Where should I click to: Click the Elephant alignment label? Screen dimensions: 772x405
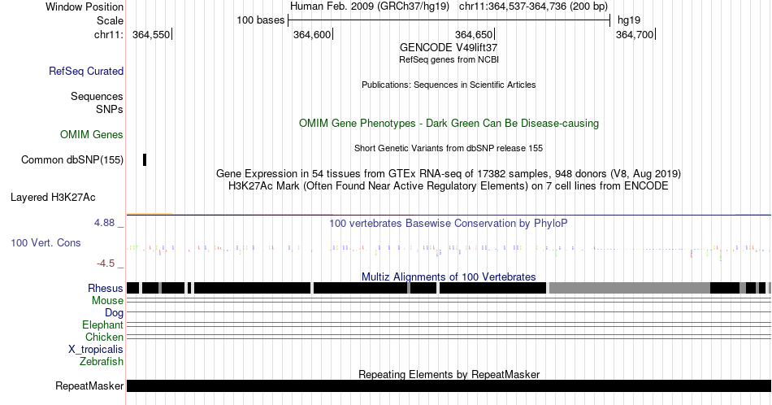(103, 324)
